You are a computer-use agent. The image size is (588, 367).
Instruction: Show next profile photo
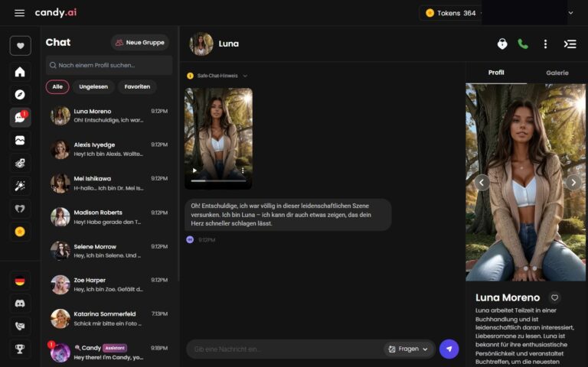pyautogui.click(x=573, y=183)
